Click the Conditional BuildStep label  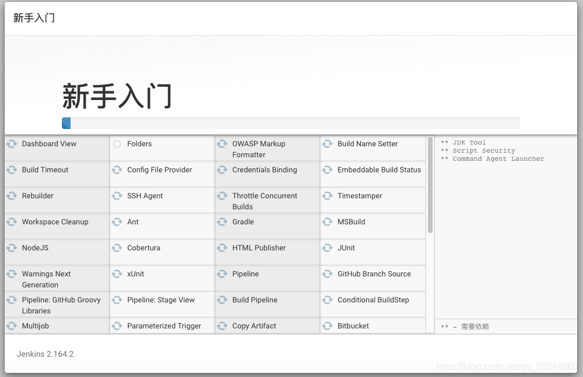tap(373, 300)
